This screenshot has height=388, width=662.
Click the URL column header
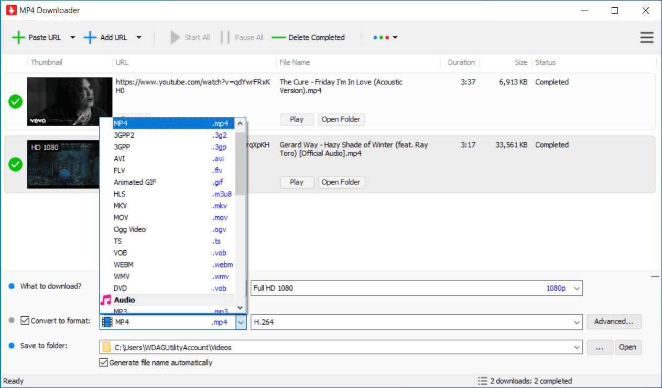pyautogui.click(x=122, y=62)
